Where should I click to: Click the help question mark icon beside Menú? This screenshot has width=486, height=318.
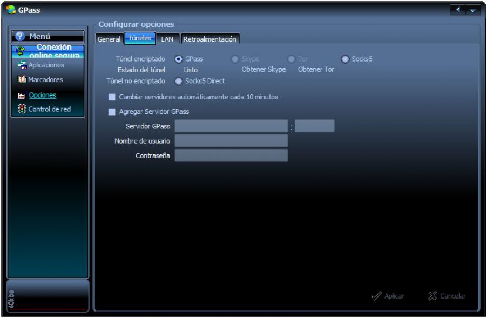20,36
